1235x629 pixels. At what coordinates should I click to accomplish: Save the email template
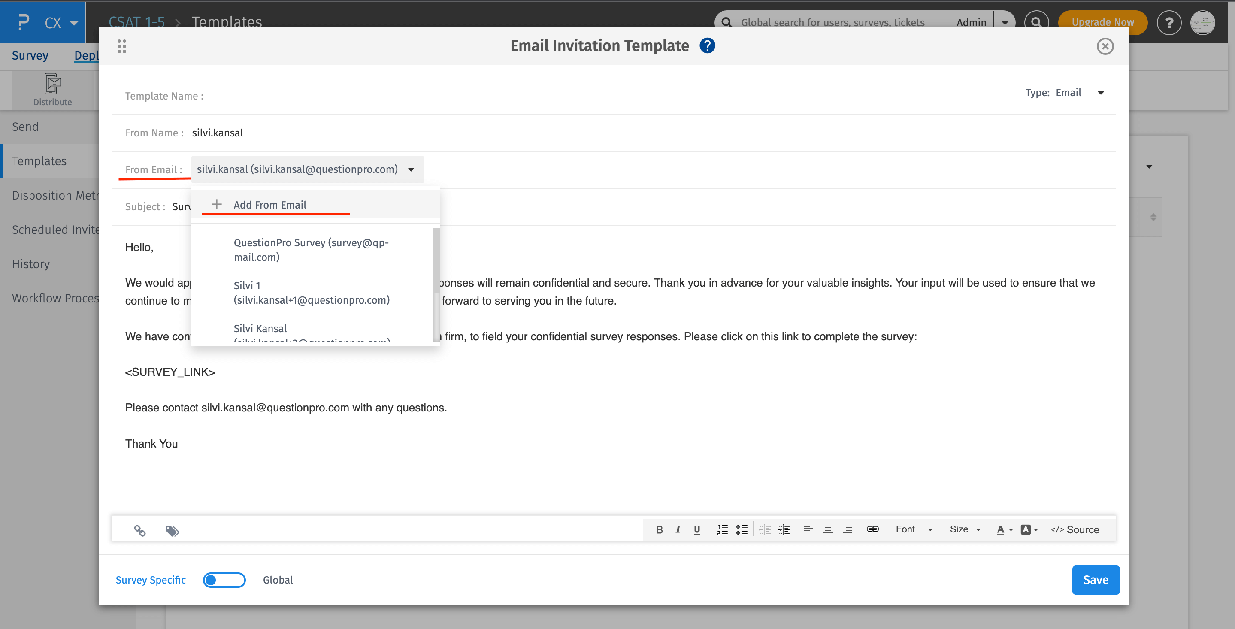1095,580
